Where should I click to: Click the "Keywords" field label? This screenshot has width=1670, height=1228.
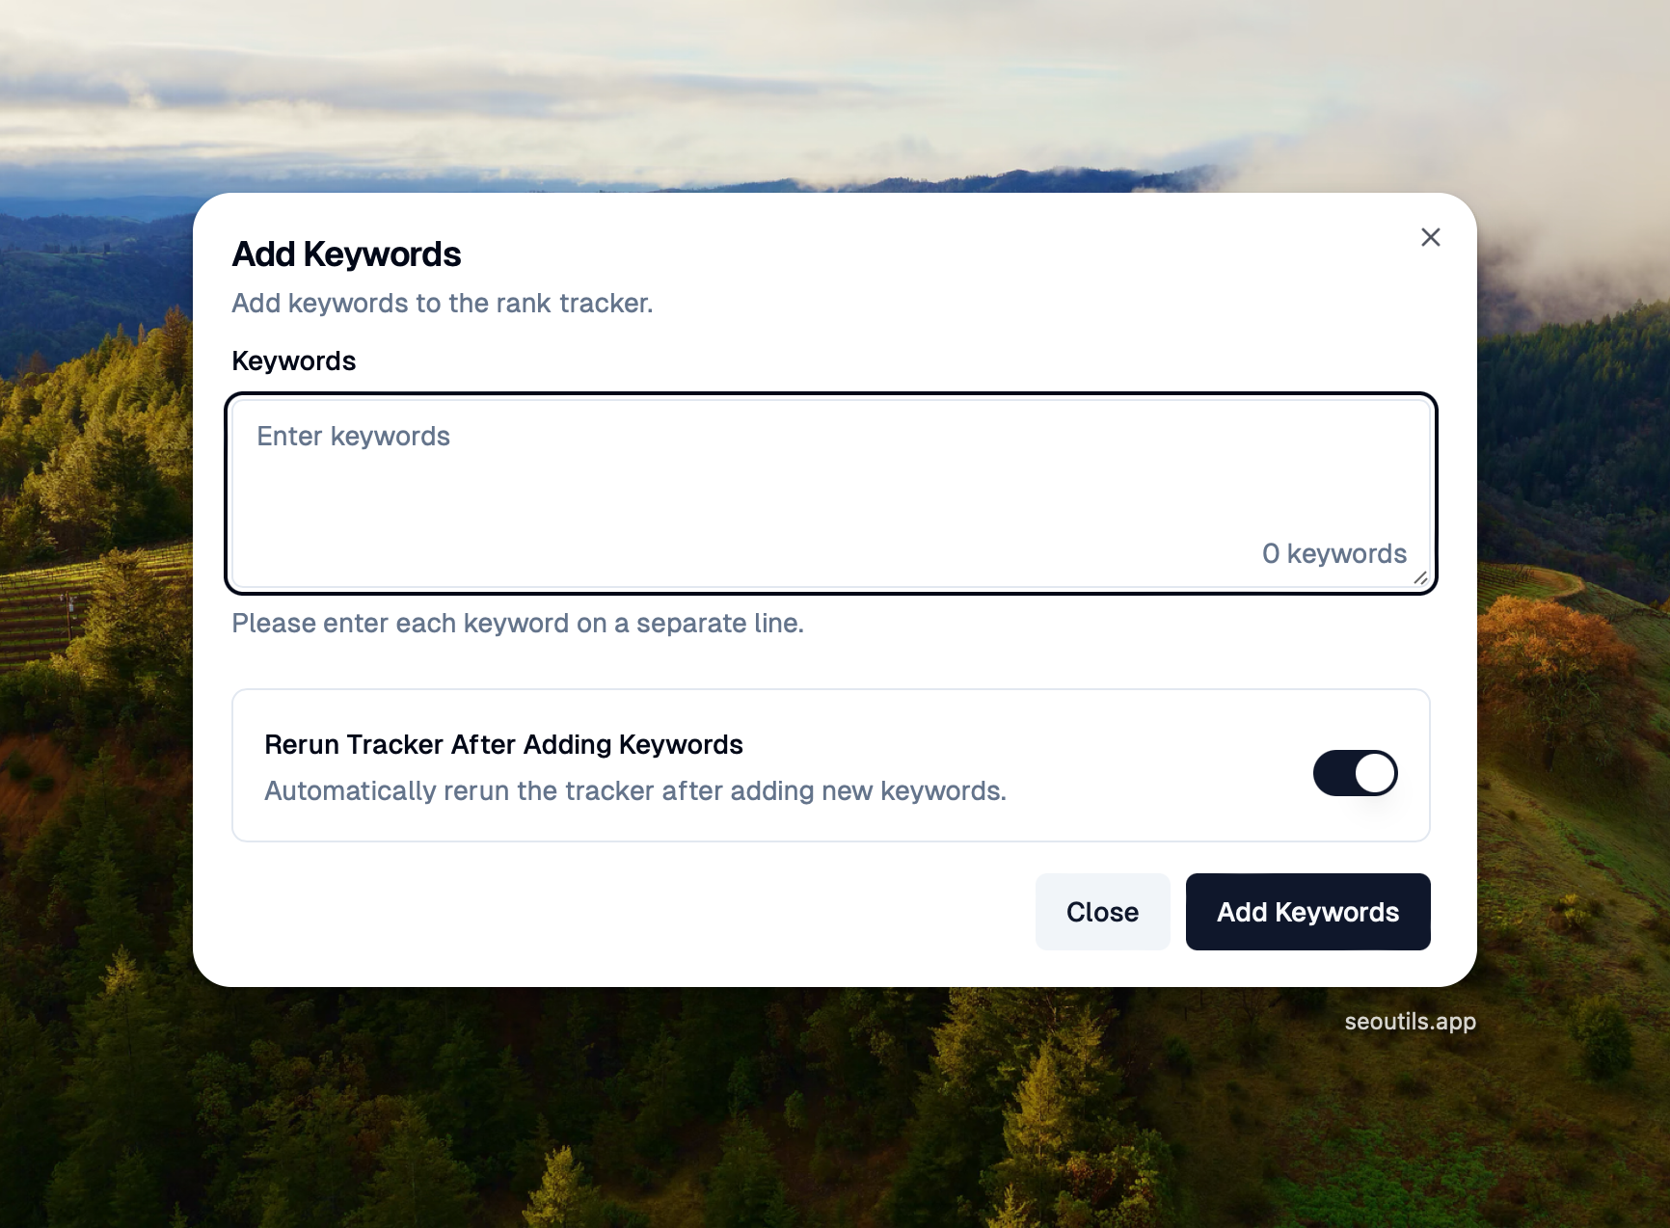pyautogui.click(x=294, y=361)
